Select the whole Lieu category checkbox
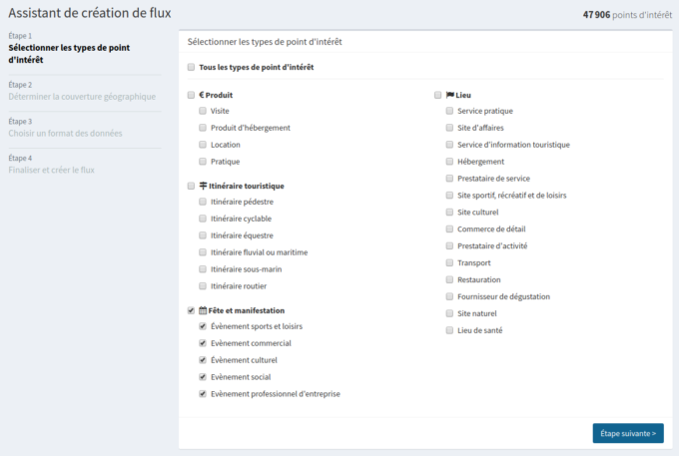 [437, 95]
